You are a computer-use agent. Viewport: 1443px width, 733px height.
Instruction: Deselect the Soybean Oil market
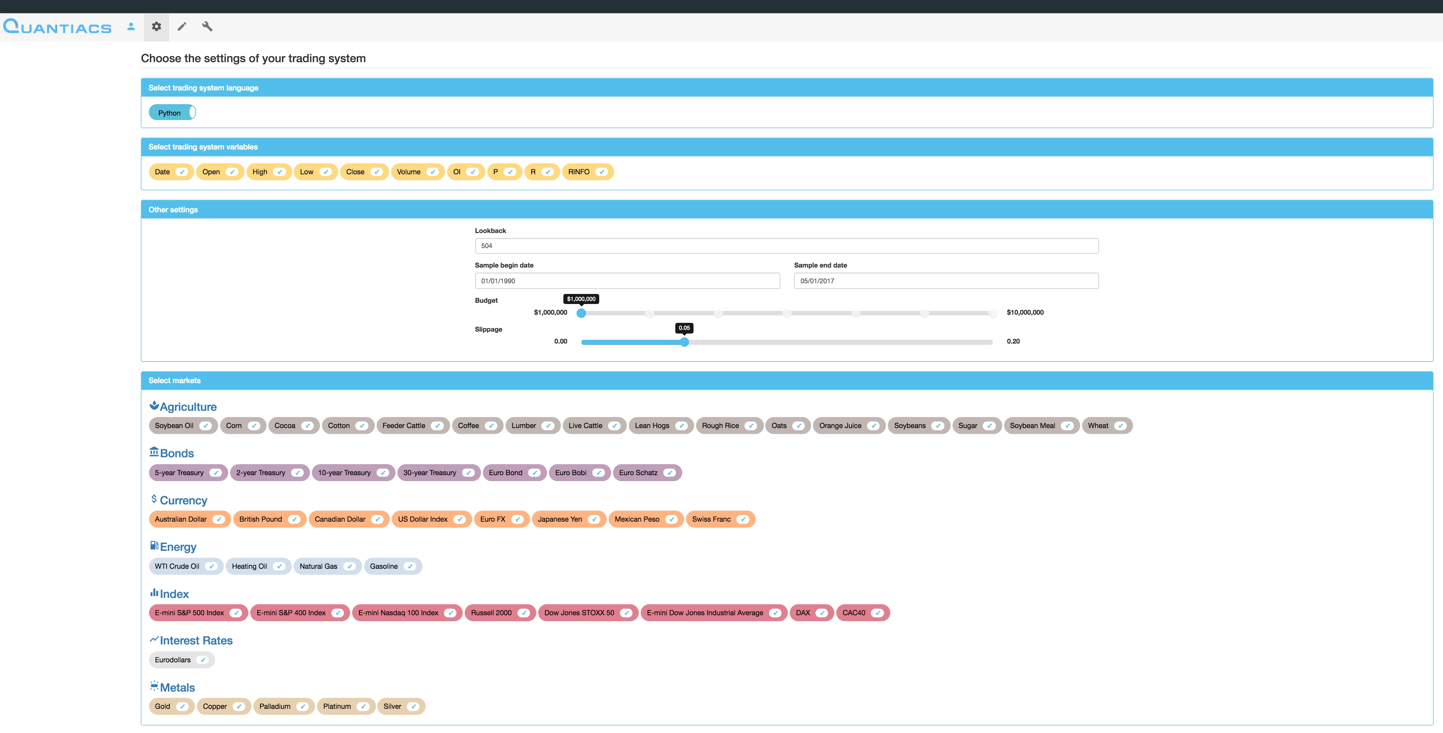206,426
